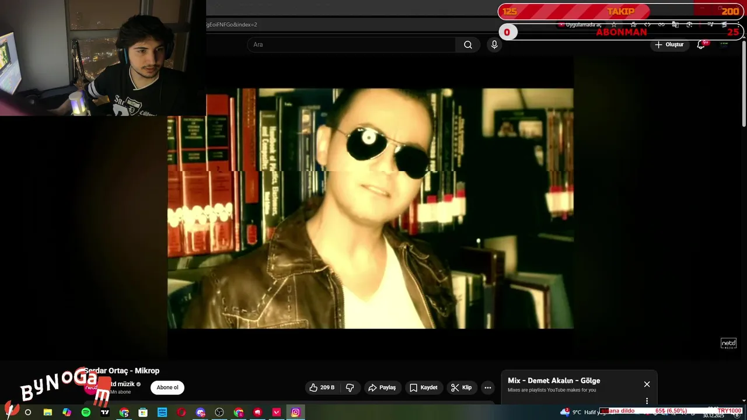Screen dimensions: 747x420
Task: Click the page vertical scrollbar
Action: 743,84
